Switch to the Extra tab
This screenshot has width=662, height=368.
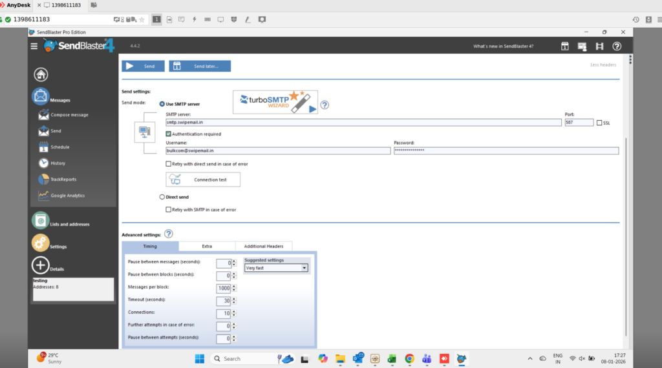click(x=207, y=246)
